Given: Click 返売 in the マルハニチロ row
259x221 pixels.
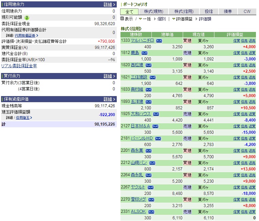Looking at the screenshot, I should (252, 41).
